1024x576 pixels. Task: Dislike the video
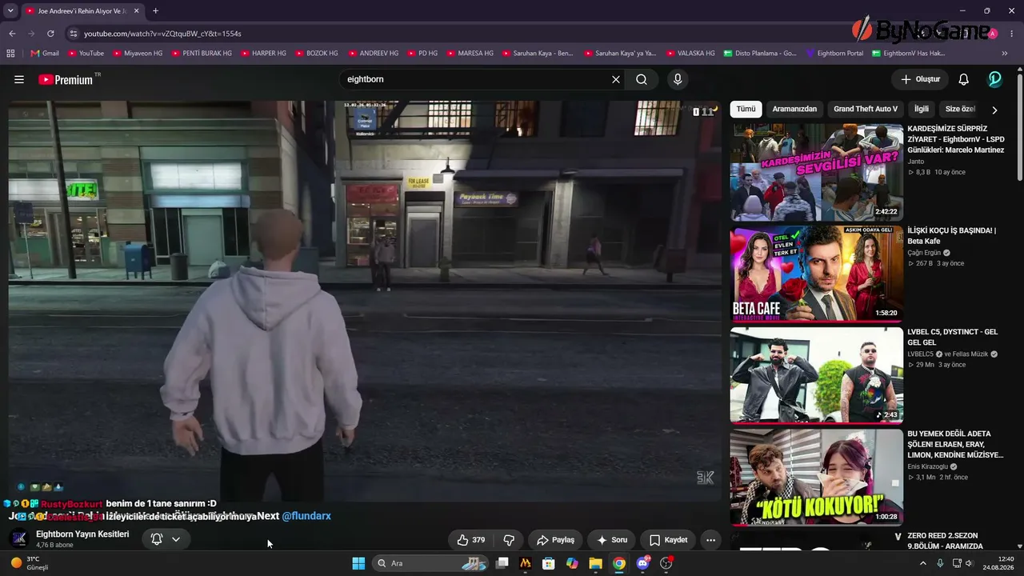click(x=509, y=540)
